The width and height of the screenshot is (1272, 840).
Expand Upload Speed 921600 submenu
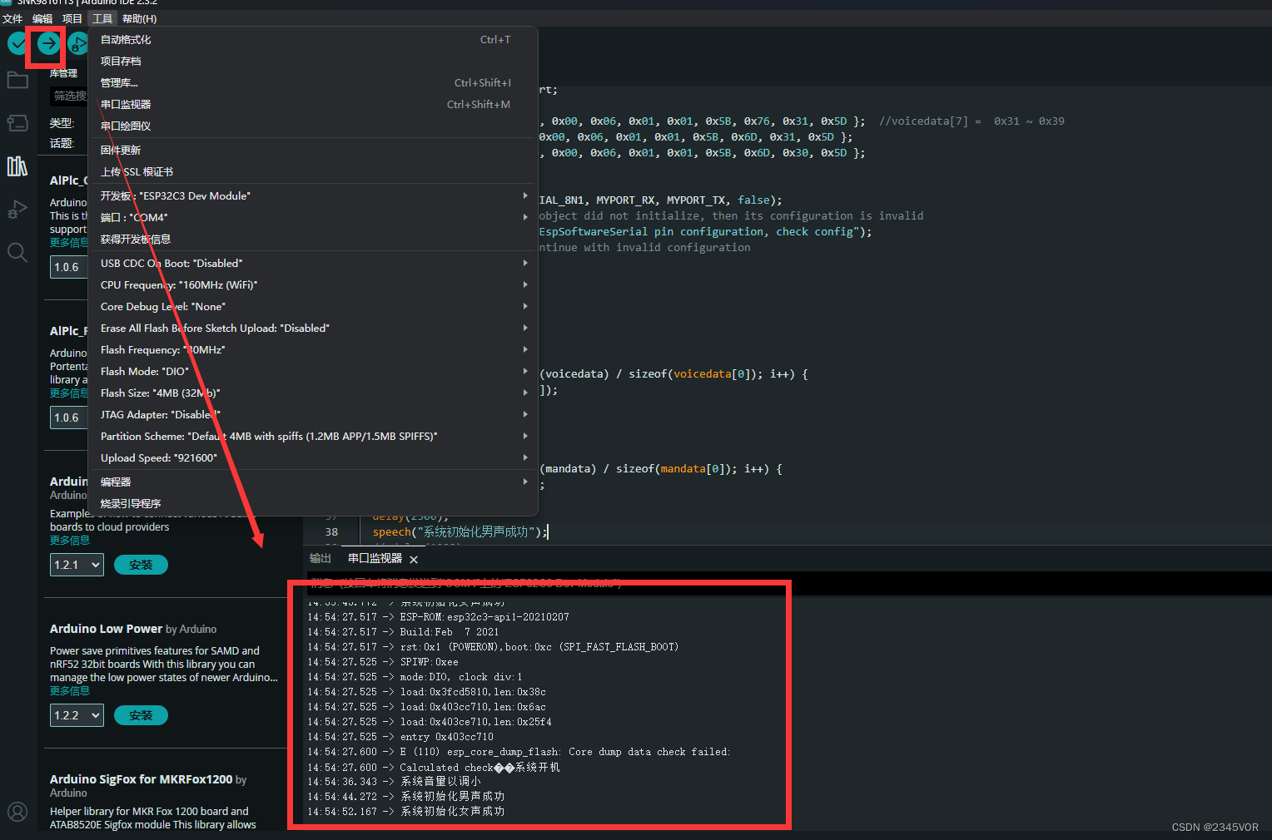(x=313, y=458)
